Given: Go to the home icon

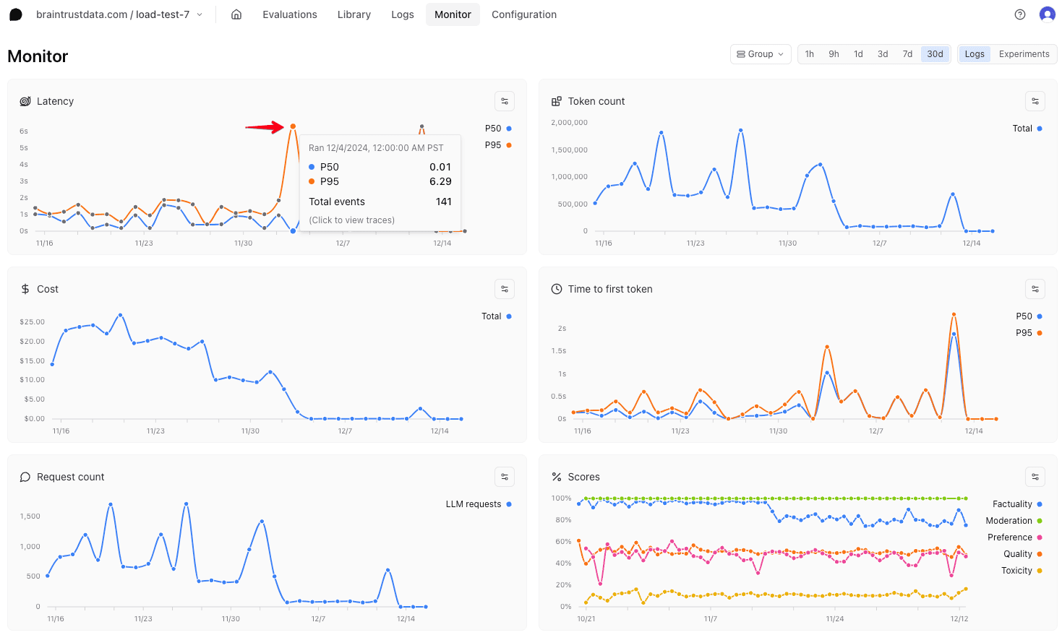Looking at the screenshot, I should coord(236,14).
